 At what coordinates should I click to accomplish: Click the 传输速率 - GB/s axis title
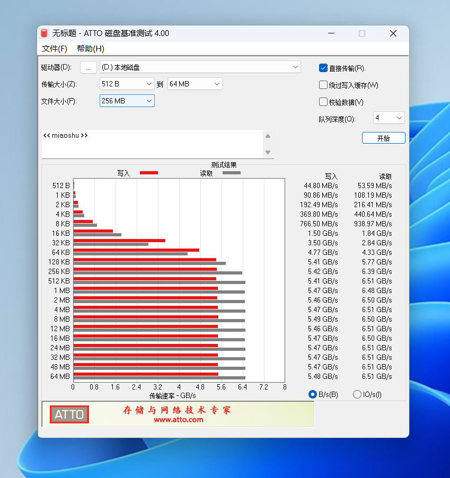coord(173,396)
